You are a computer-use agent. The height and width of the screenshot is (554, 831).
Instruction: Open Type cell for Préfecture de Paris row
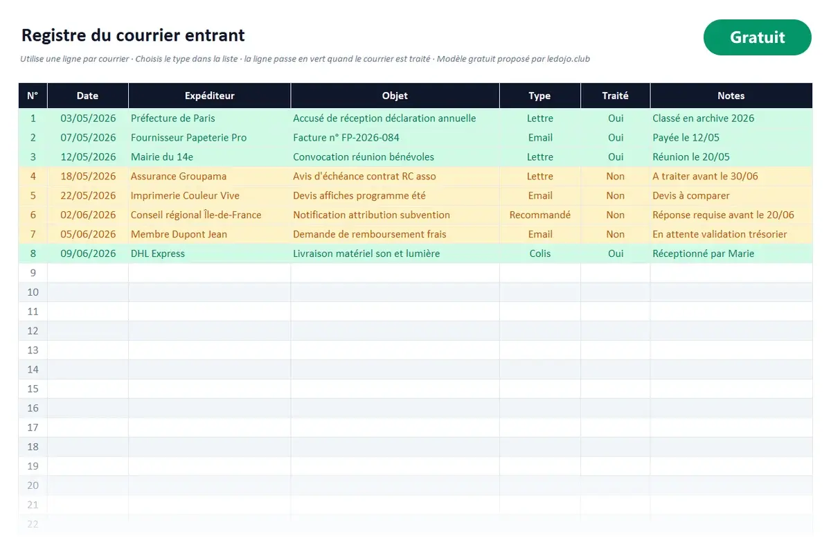point(539,118)
